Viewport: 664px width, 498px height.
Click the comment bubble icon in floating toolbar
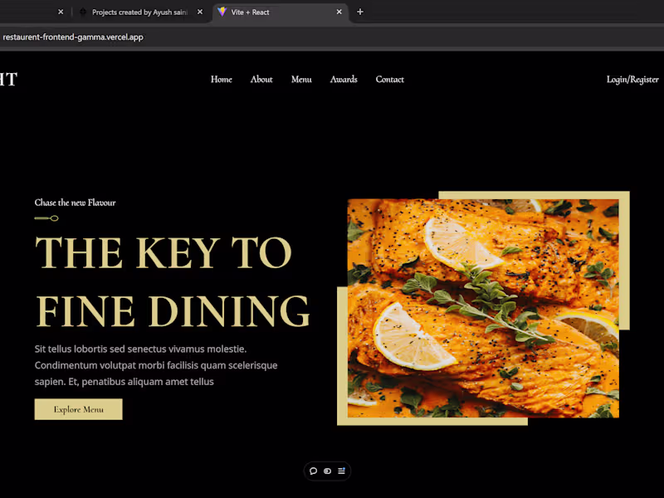coord(314,471)
